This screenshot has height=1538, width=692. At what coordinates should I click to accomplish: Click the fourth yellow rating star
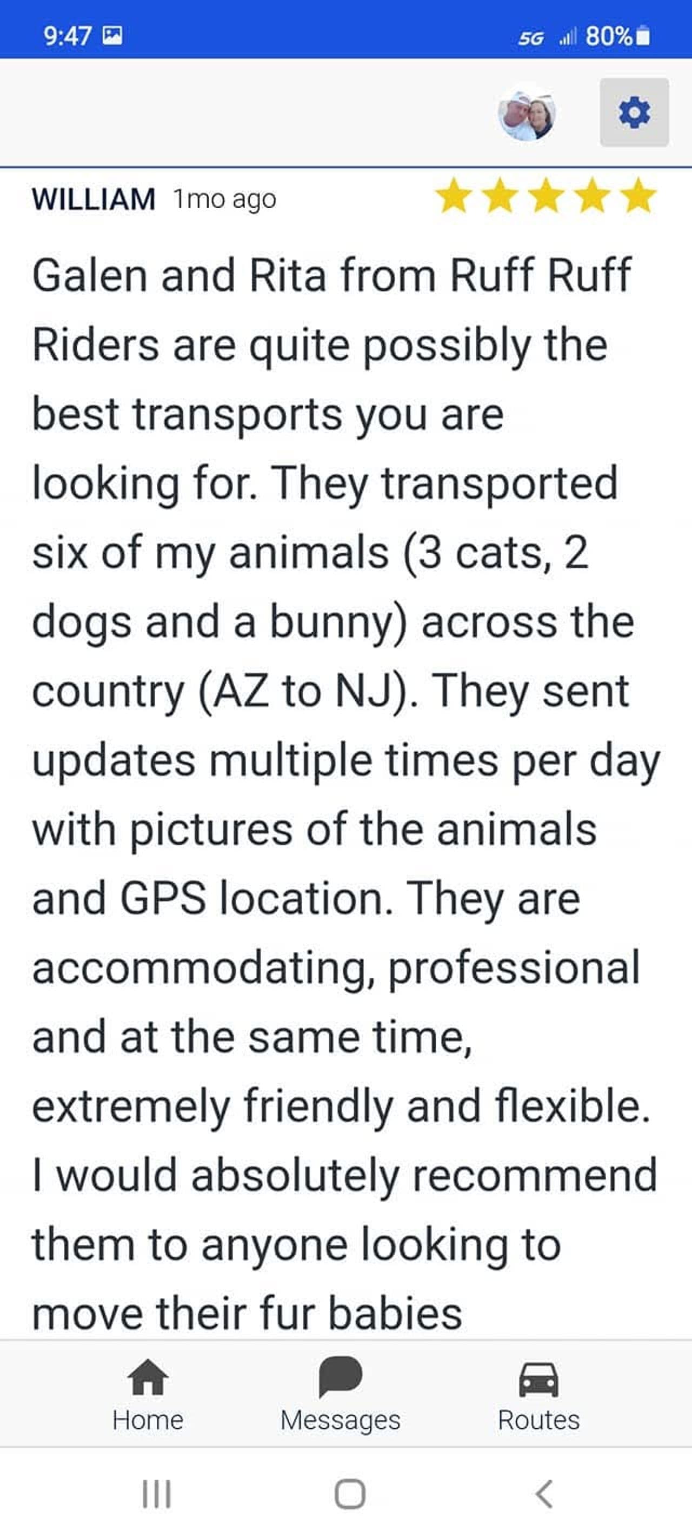coord(593,196)
